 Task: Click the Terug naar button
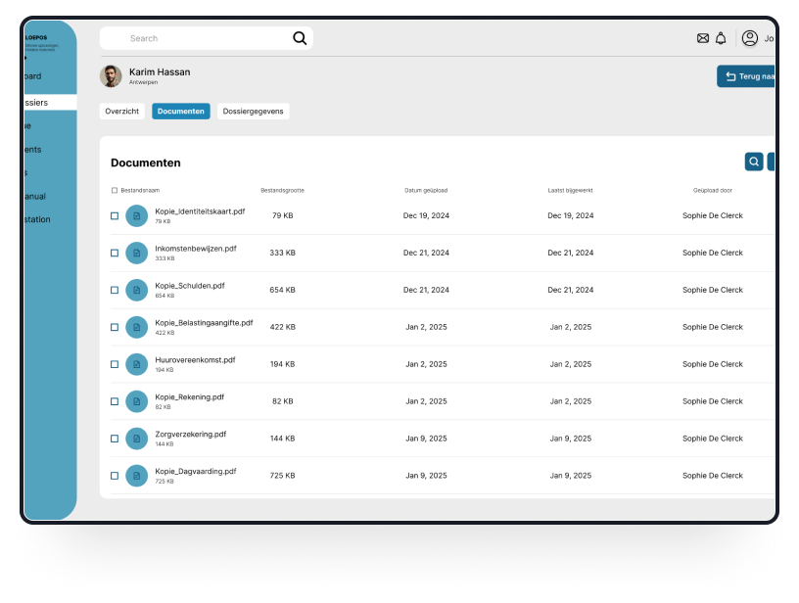click(x=746, y=76)
